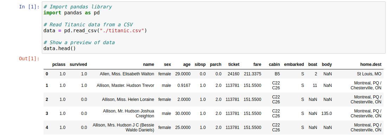
Task: Click the survived value in row index 2
Action: pos(84,100)
